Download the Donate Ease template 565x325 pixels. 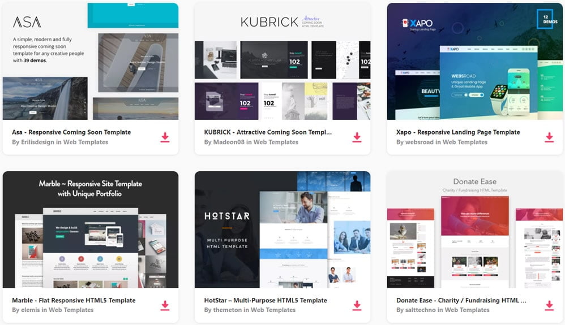[x=549, y=306]
